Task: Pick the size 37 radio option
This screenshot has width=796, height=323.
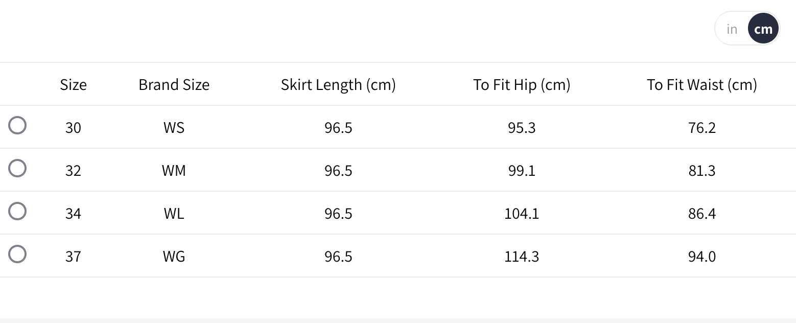Action: pyautogui.click(x=17, y=255)
